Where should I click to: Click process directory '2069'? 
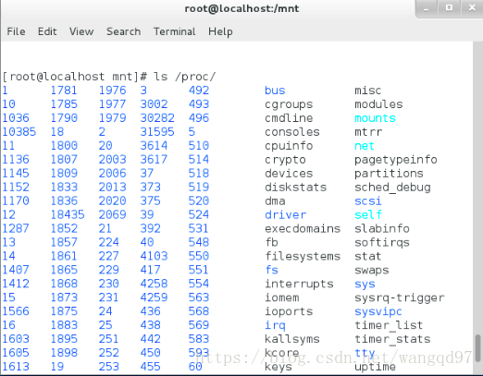[x=112, y=214]
